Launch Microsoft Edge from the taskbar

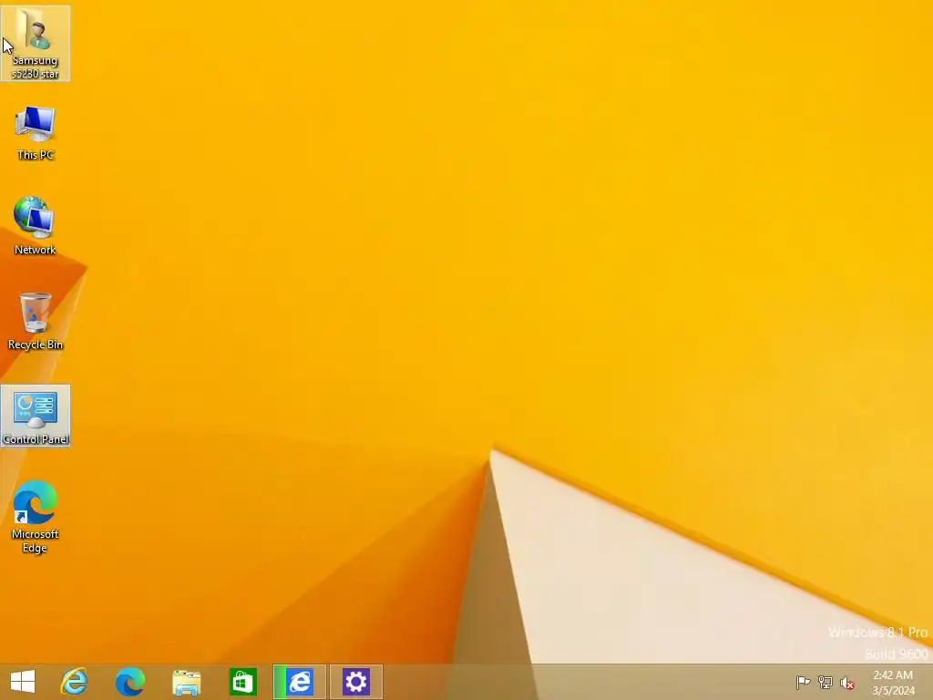coord(129,682)
